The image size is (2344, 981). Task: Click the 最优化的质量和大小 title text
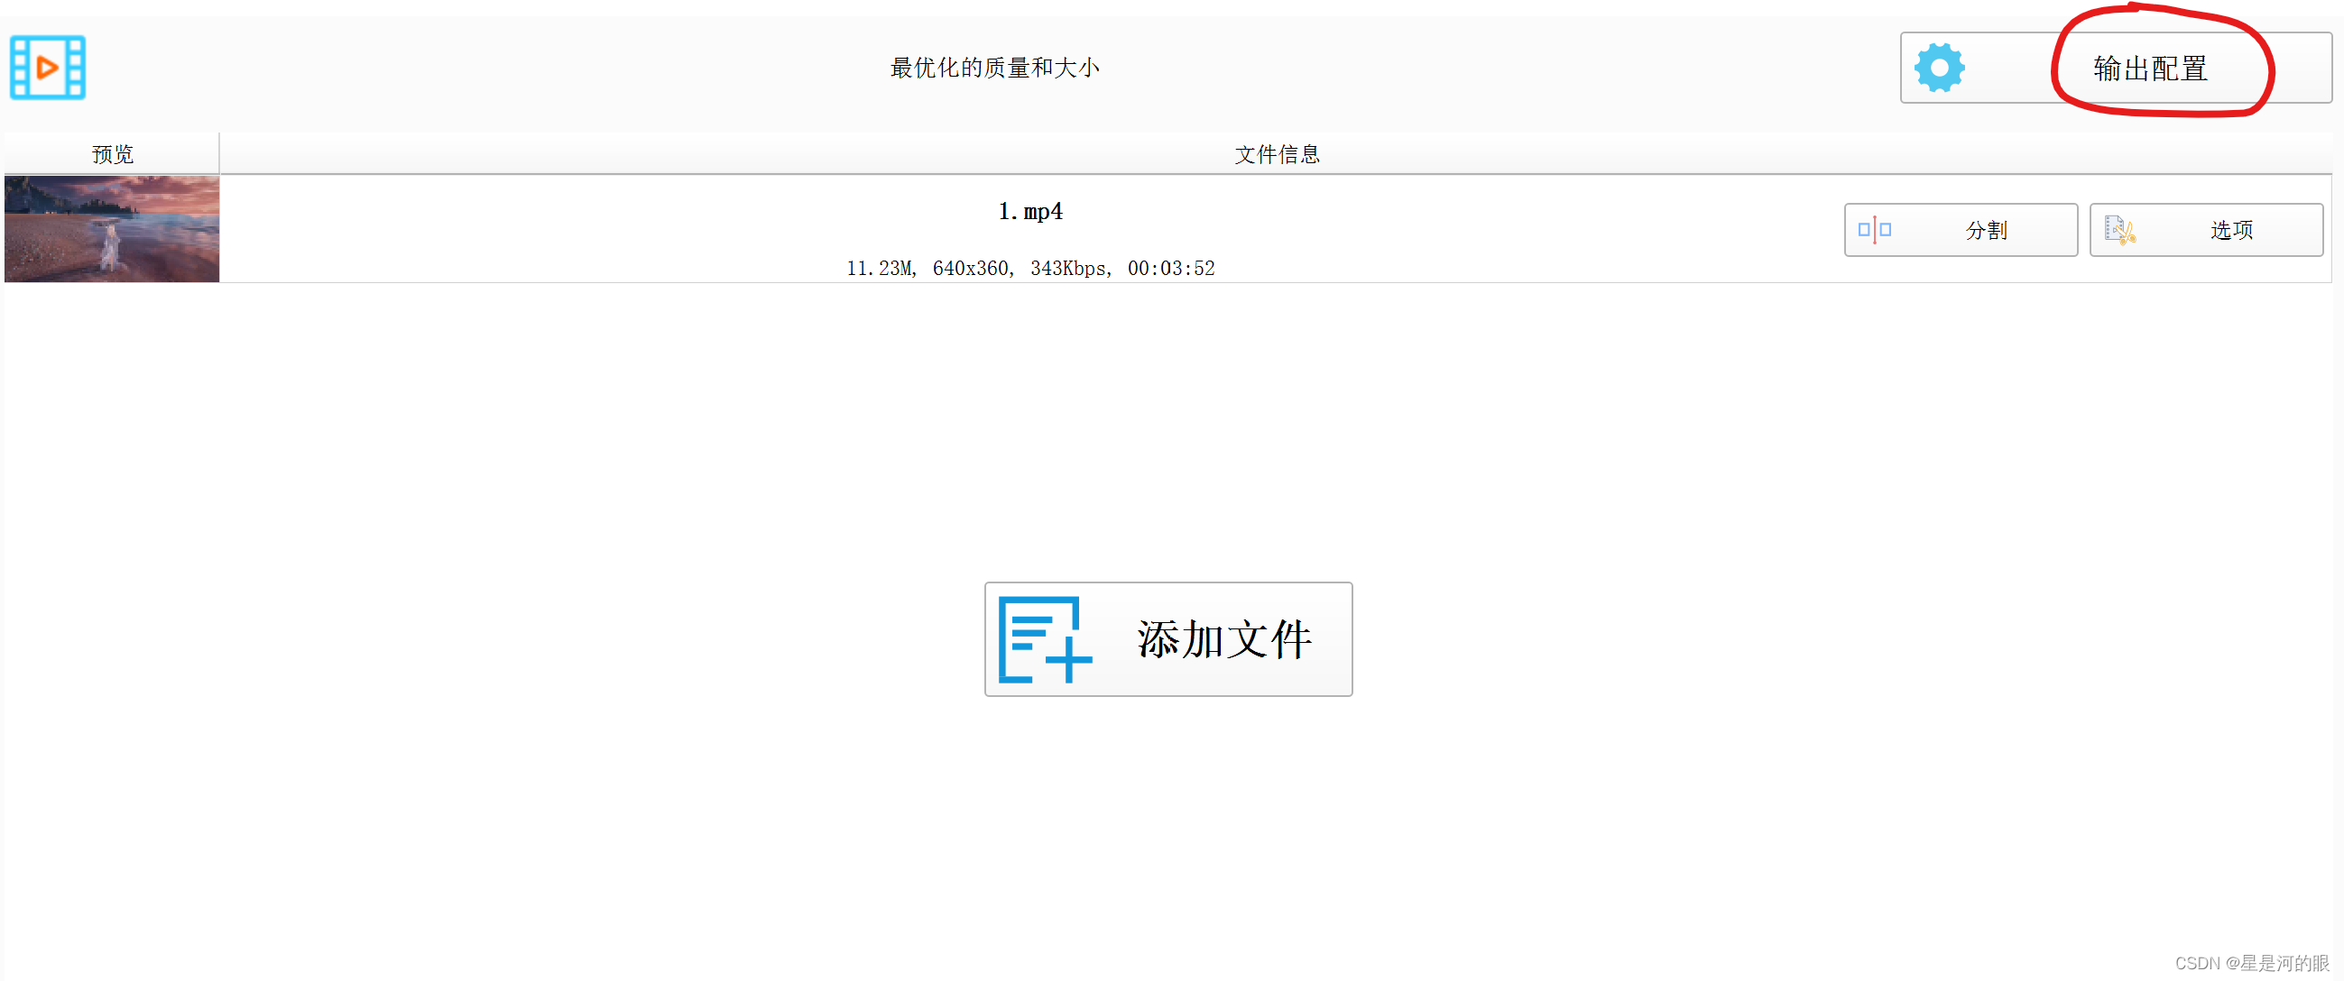click(x=993, y=69)
